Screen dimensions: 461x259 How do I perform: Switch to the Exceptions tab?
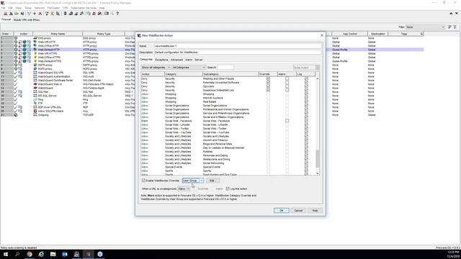coord(161,60)
